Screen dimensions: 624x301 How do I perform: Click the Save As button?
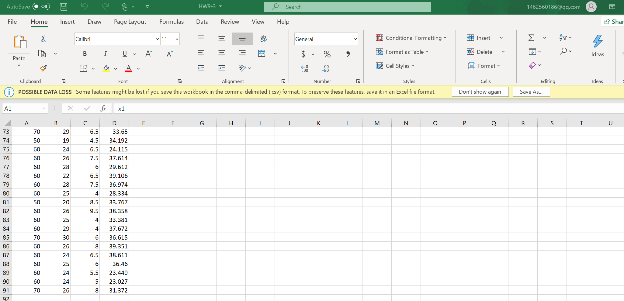point(531,92)
